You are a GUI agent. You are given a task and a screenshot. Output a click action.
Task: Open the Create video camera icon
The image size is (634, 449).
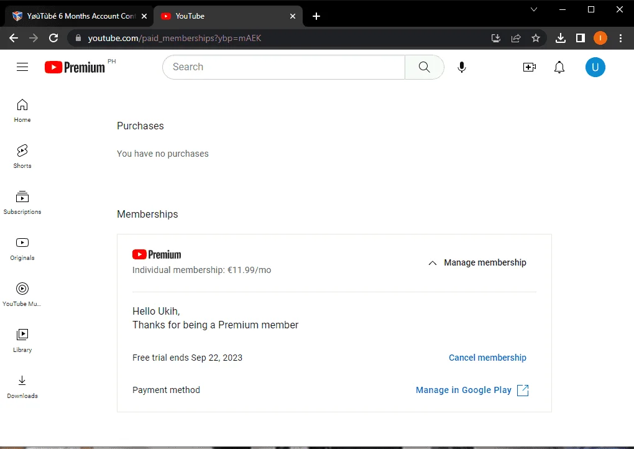530,67
